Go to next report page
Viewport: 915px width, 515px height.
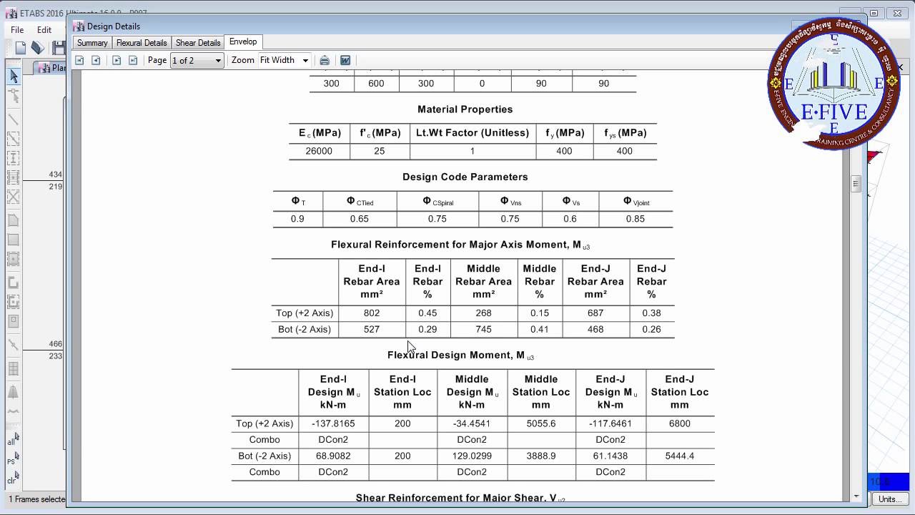(117, 60)
